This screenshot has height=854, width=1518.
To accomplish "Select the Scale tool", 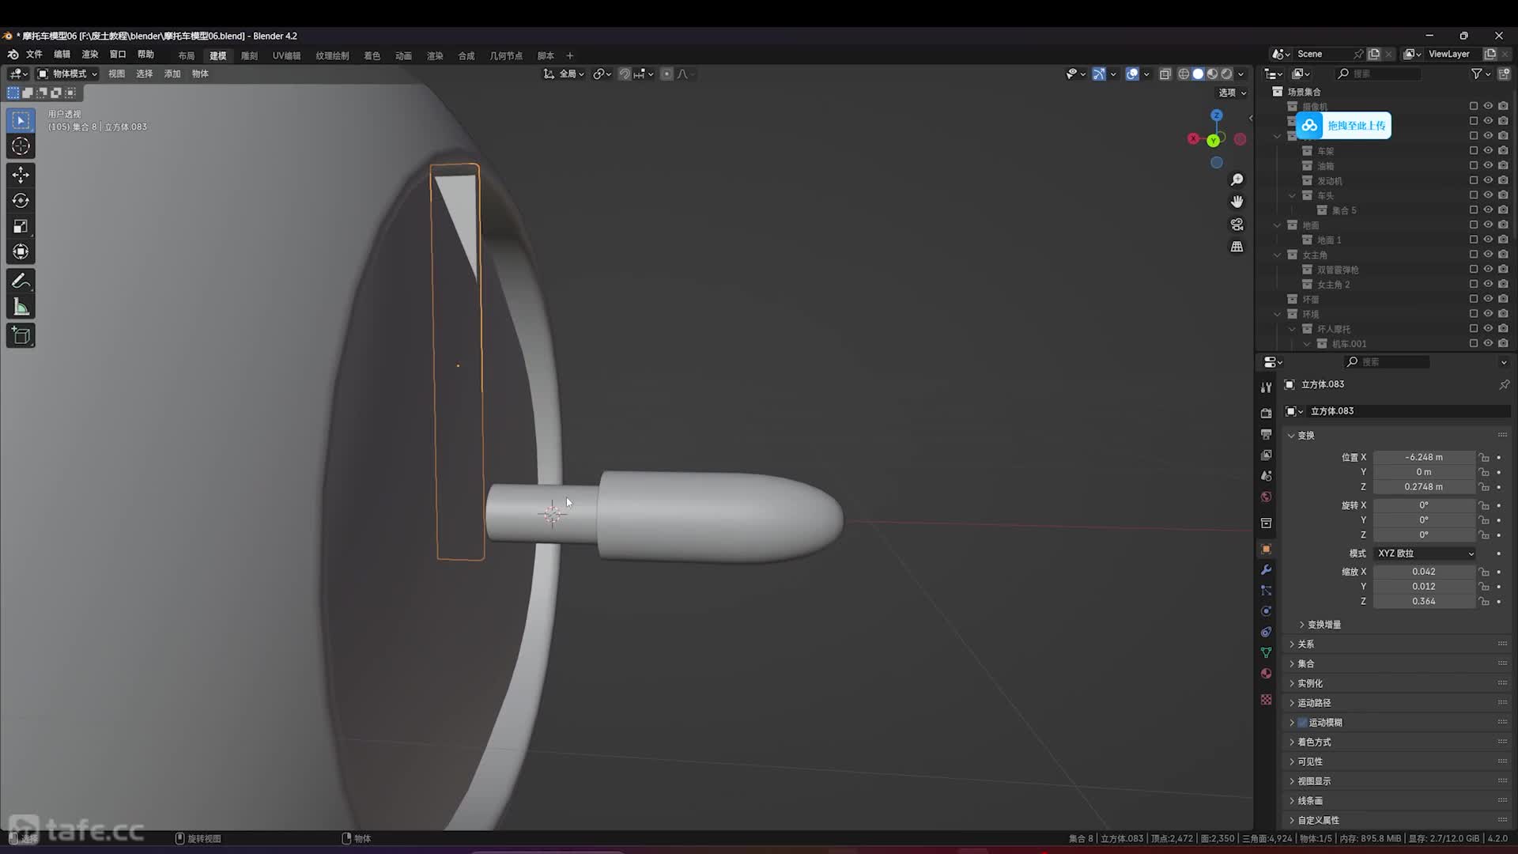I will click(x=21, y=226).
